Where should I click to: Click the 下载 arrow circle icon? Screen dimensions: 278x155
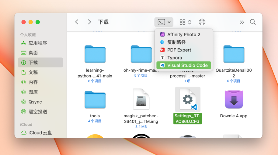[23, 63]
